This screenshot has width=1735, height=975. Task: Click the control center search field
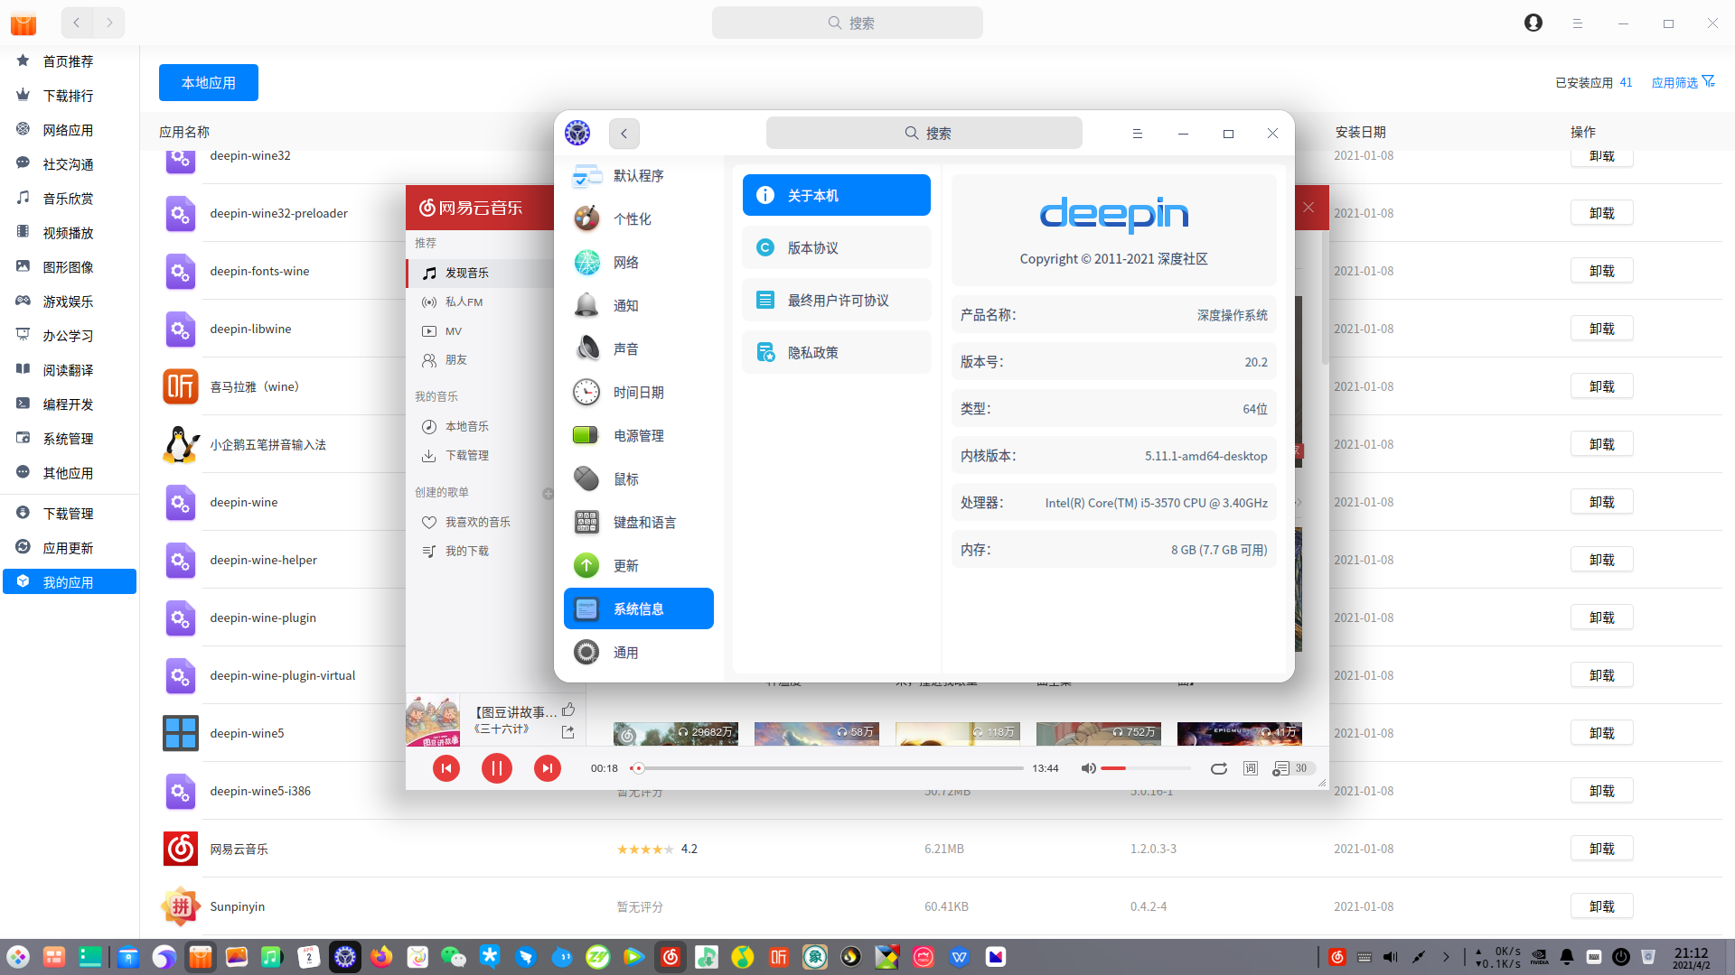pyautogui.click(x=924, y=134)
